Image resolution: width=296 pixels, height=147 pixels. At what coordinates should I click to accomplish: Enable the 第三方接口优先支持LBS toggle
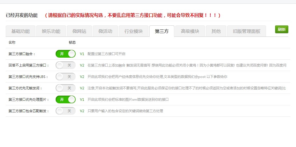coord(66,76)
